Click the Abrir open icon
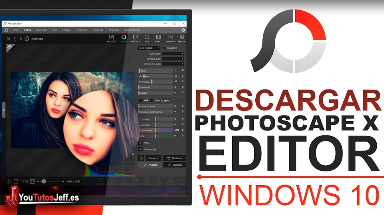 click(x=159, y=181)
